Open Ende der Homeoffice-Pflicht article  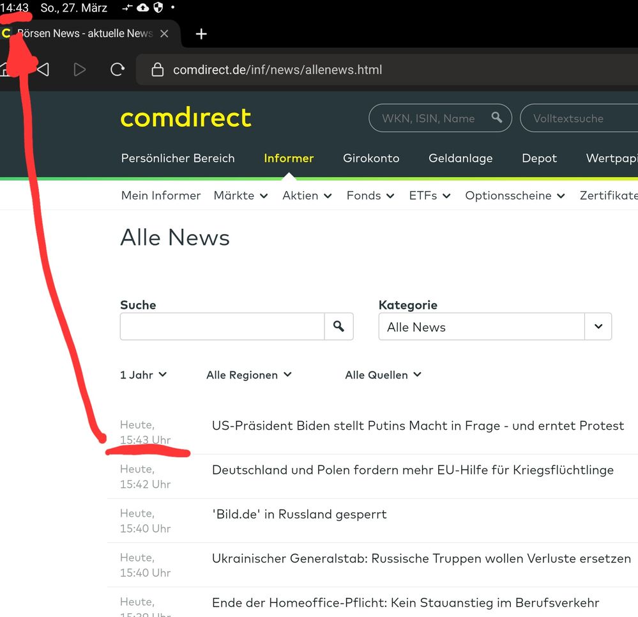pyautogui.click(x=406, y=603)
